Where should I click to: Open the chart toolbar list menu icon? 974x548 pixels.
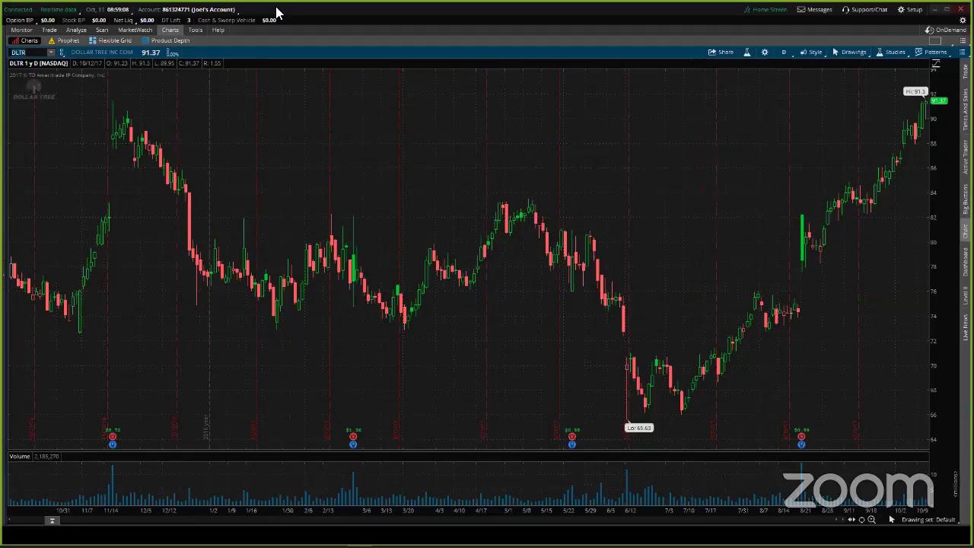click(962, 52)
